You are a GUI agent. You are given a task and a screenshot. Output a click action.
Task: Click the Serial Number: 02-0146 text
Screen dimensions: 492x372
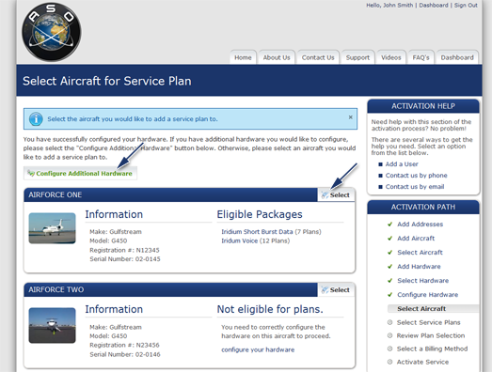click(x=125, y=354)
